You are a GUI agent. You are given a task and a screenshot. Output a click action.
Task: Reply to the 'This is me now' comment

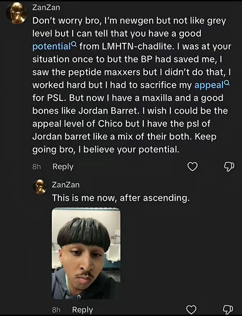coord(82,310)
